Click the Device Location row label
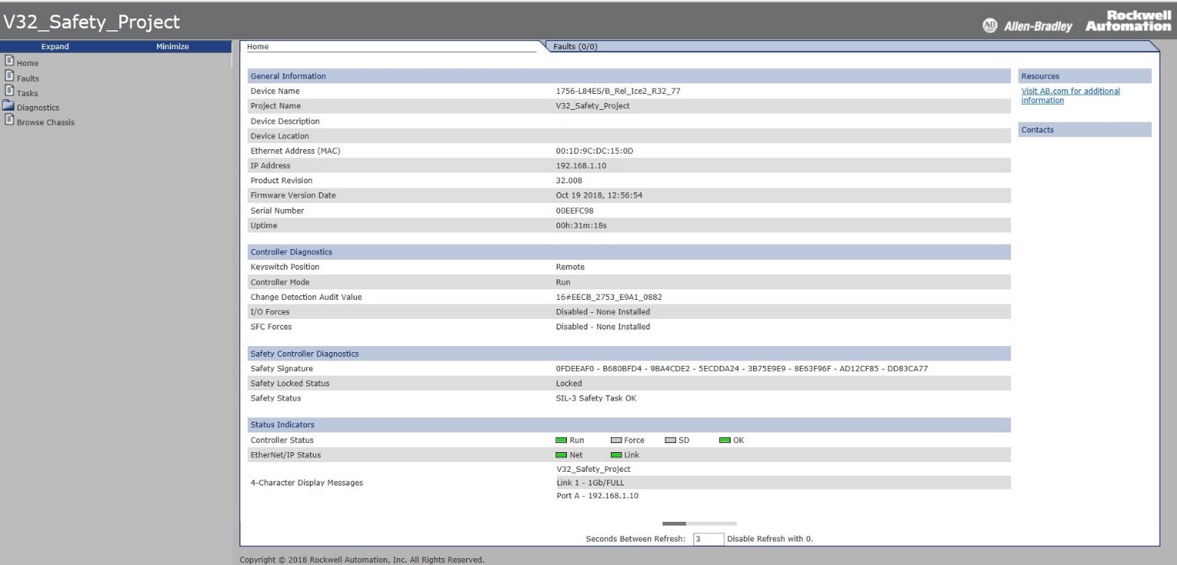 point(280,136)
